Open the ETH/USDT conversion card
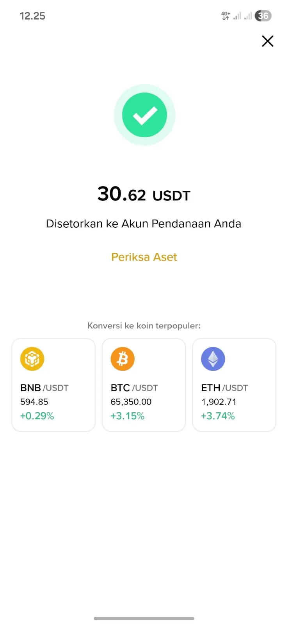This screenshot has height=624, width=288. pos(234,385)
